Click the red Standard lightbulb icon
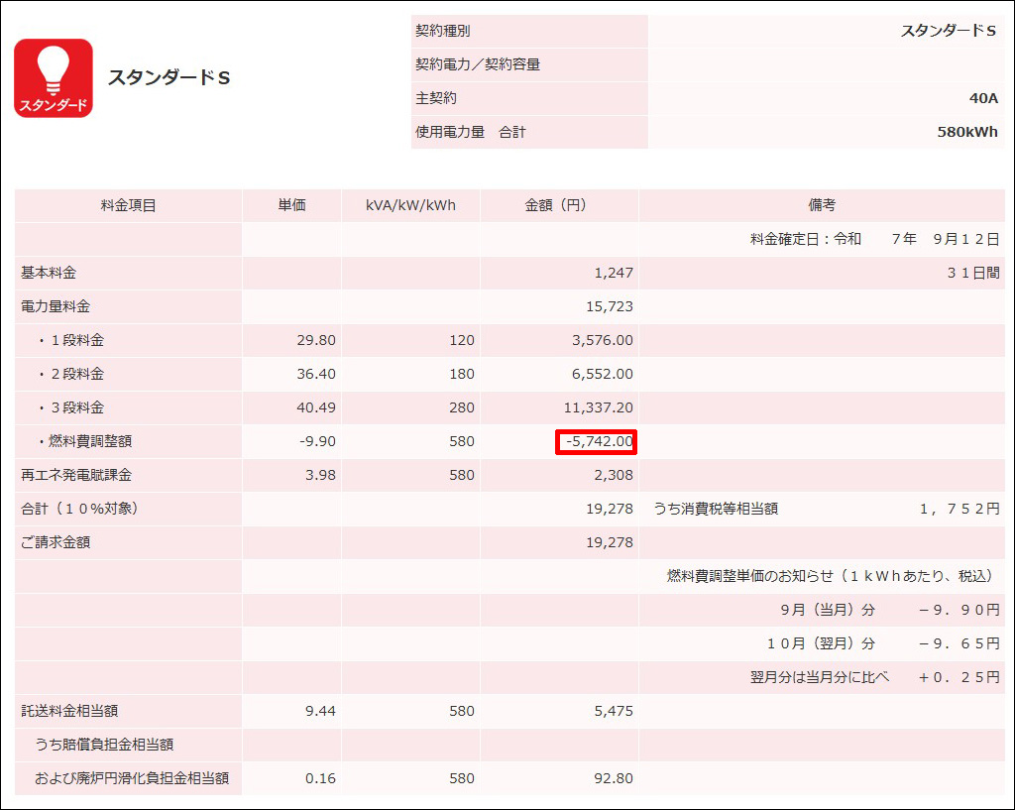Viewport: 1015px width, 810px height. coord(54,78)
